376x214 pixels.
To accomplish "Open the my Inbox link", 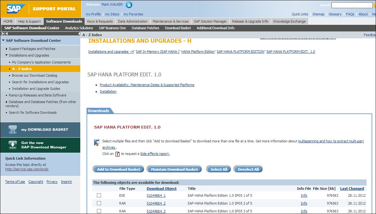I will pos(112,14).
